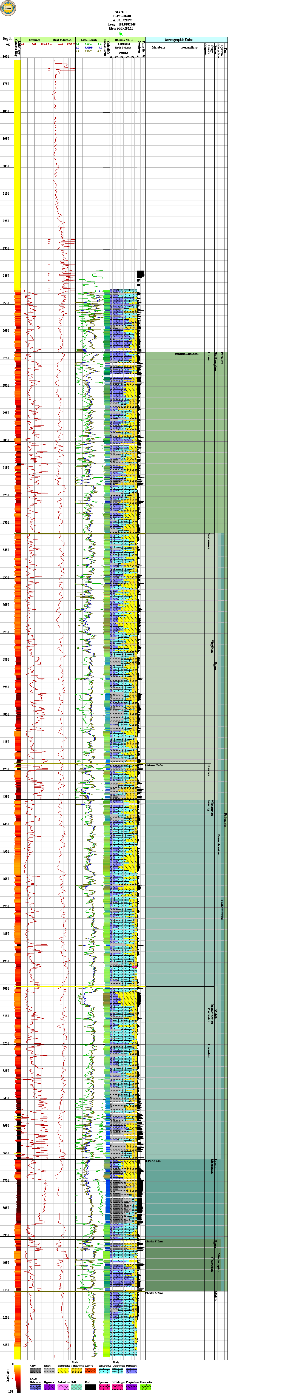Click the green well symbol under the elevation
The height and width of the screenshot is (1394, 296).
click(121, 33)
